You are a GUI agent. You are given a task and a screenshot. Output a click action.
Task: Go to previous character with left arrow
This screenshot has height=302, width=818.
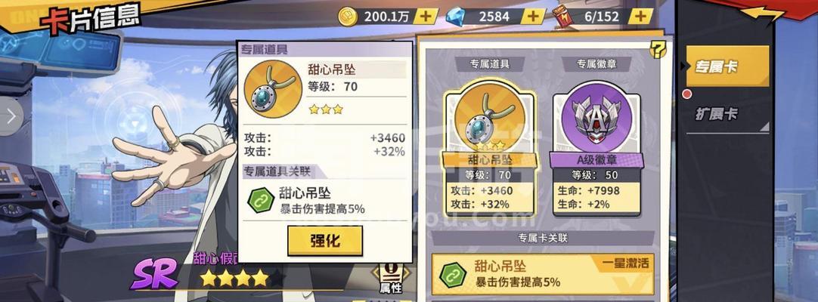coord(11,116)
